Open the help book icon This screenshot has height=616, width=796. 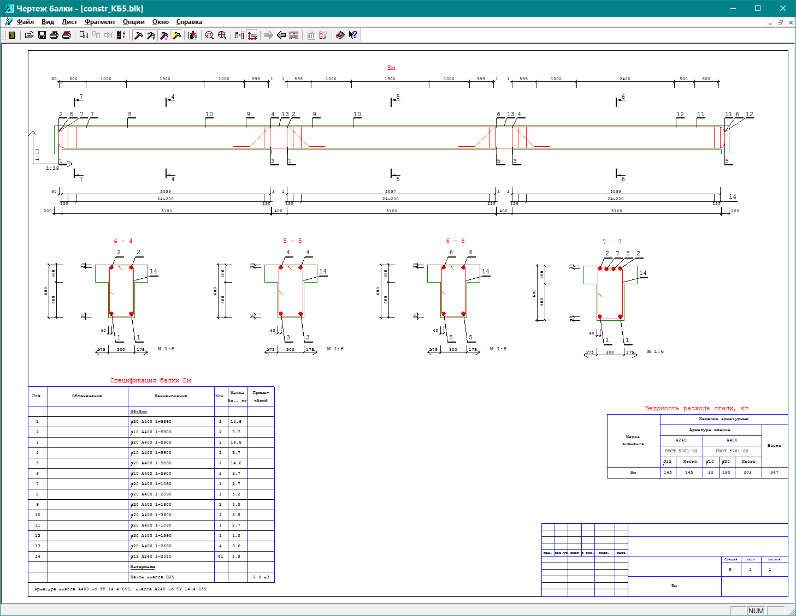tap(340, 35)
